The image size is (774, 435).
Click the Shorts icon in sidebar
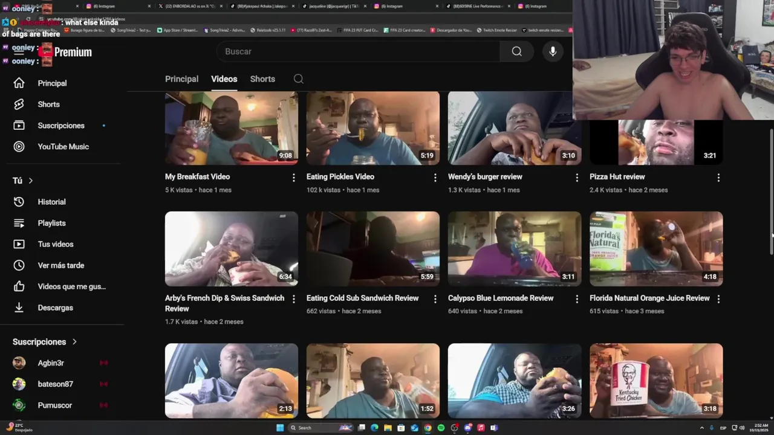(19, 104)
